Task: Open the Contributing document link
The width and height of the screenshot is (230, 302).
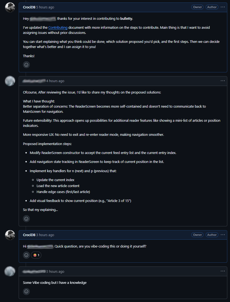Action: (58, 28)
